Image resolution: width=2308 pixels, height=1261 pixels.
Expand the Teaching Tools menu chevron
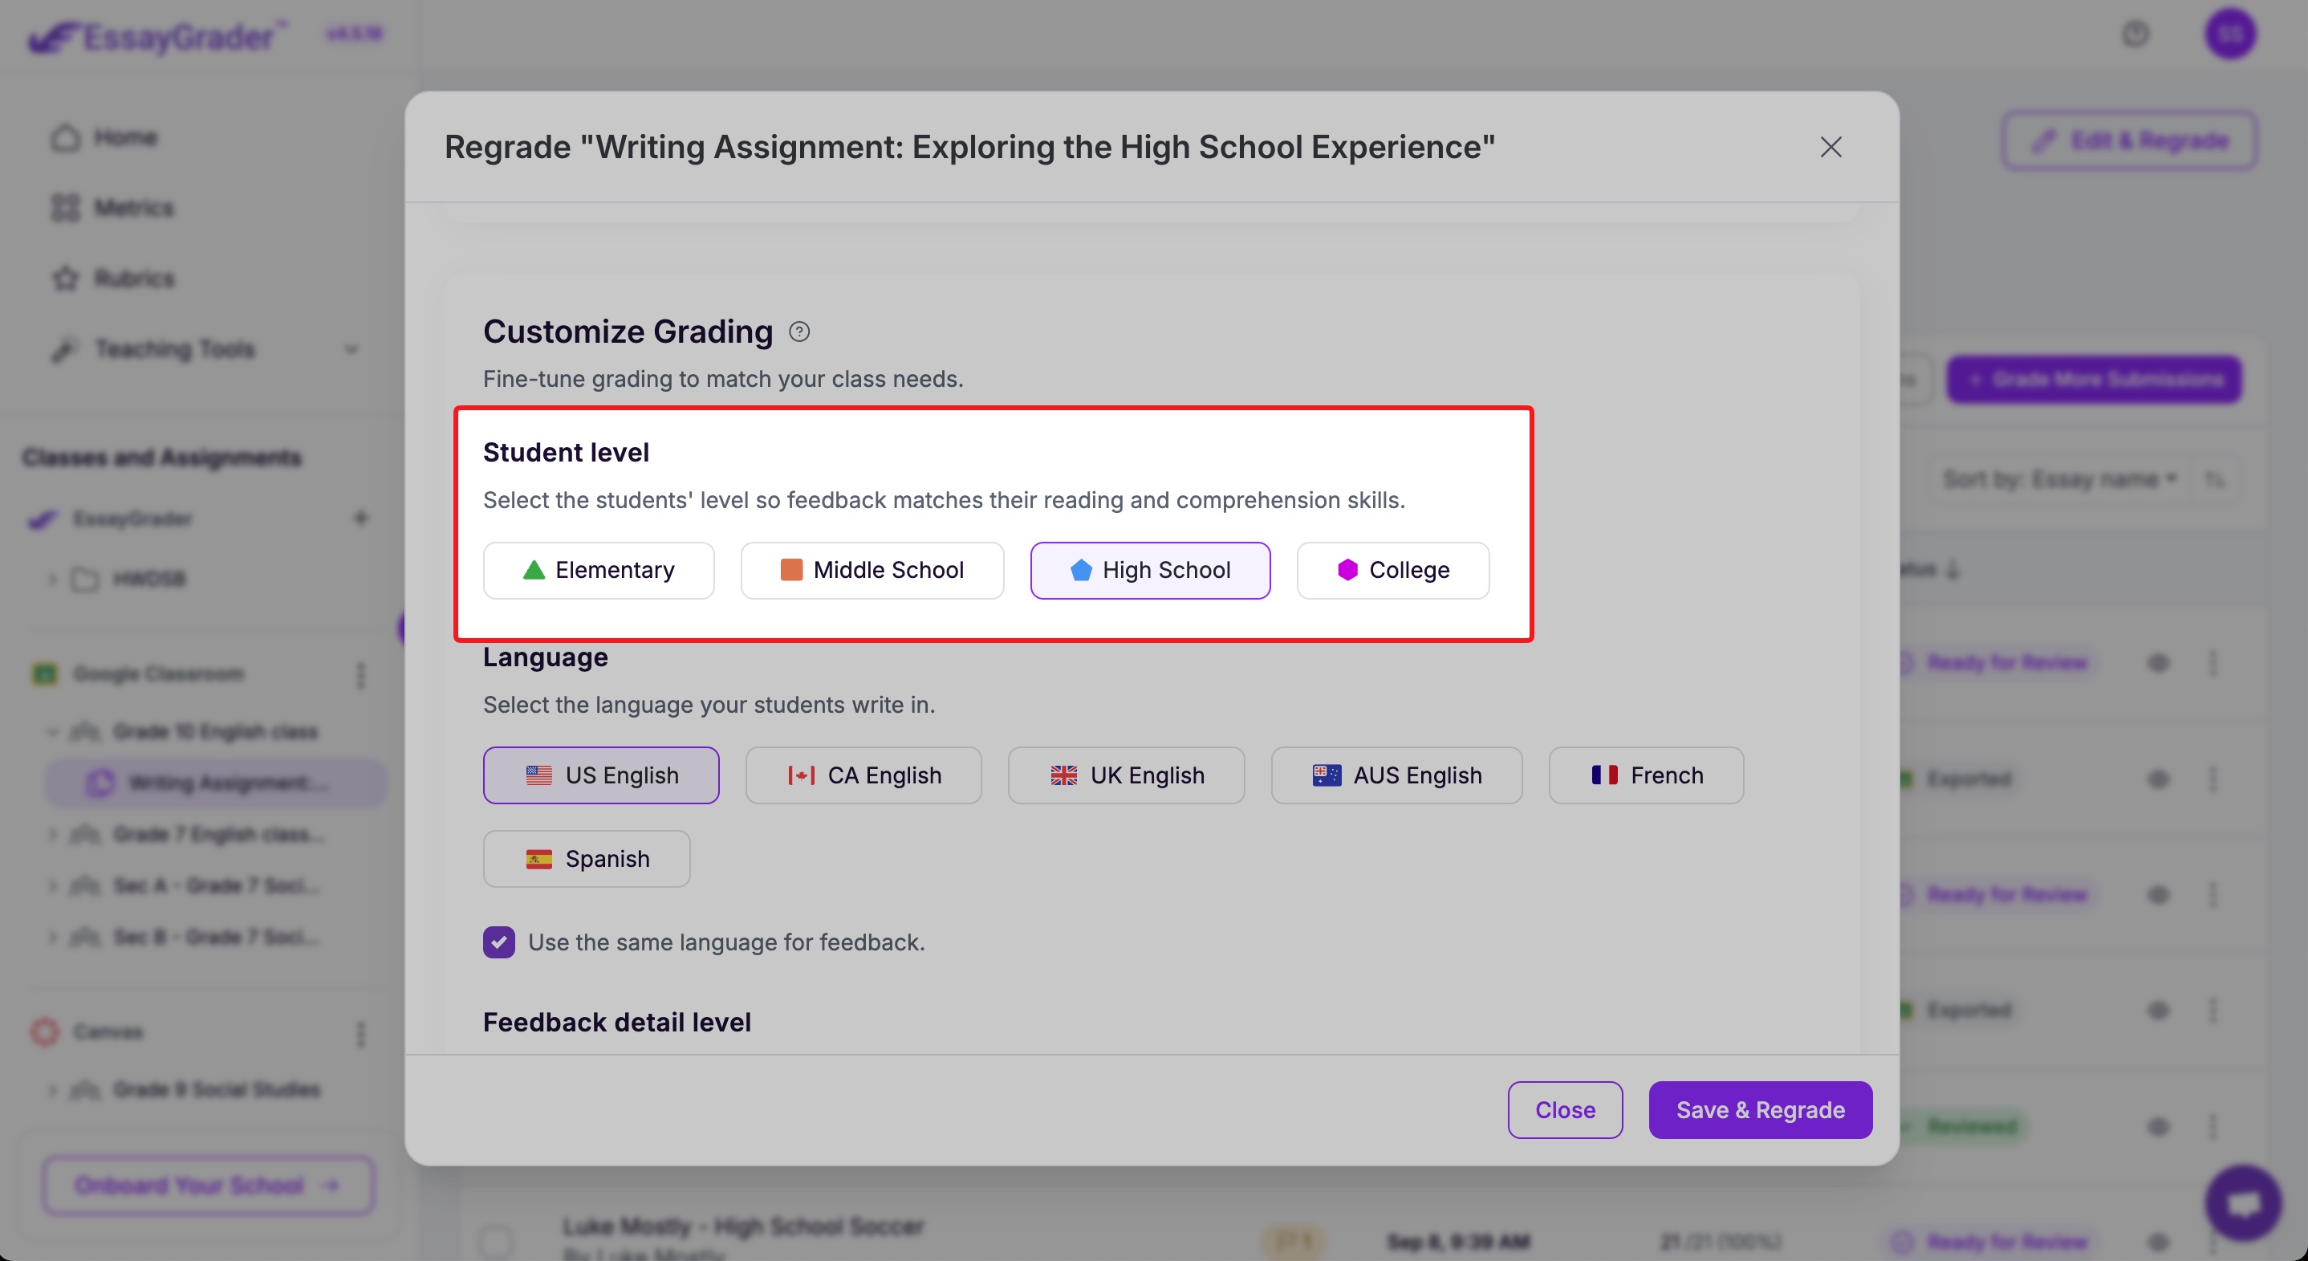(x=351, y=349)
